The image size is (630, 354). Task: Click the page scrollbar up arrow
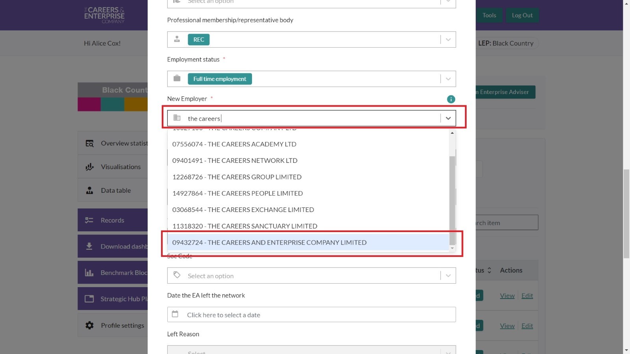point(626,3)
